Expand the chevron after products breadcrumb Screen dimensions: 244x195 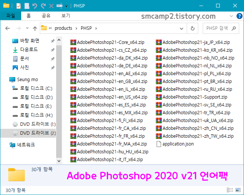pos(76,28)
